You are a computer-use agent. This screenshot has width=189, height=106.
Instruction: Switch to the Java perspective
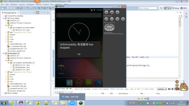pyautogui.click(x=168, y=8)
